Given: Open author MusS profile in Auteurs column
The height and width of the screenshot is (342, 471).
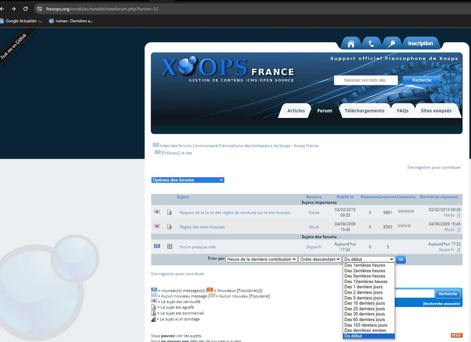Looking at the screenshot, I should pos(314,227).
